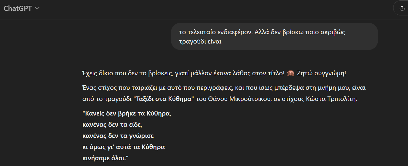The width and height of the screenshot is (408, 166).
Task: Click the bold title "Ταξίδι στα Κύθηρα"
Action: 164,99
